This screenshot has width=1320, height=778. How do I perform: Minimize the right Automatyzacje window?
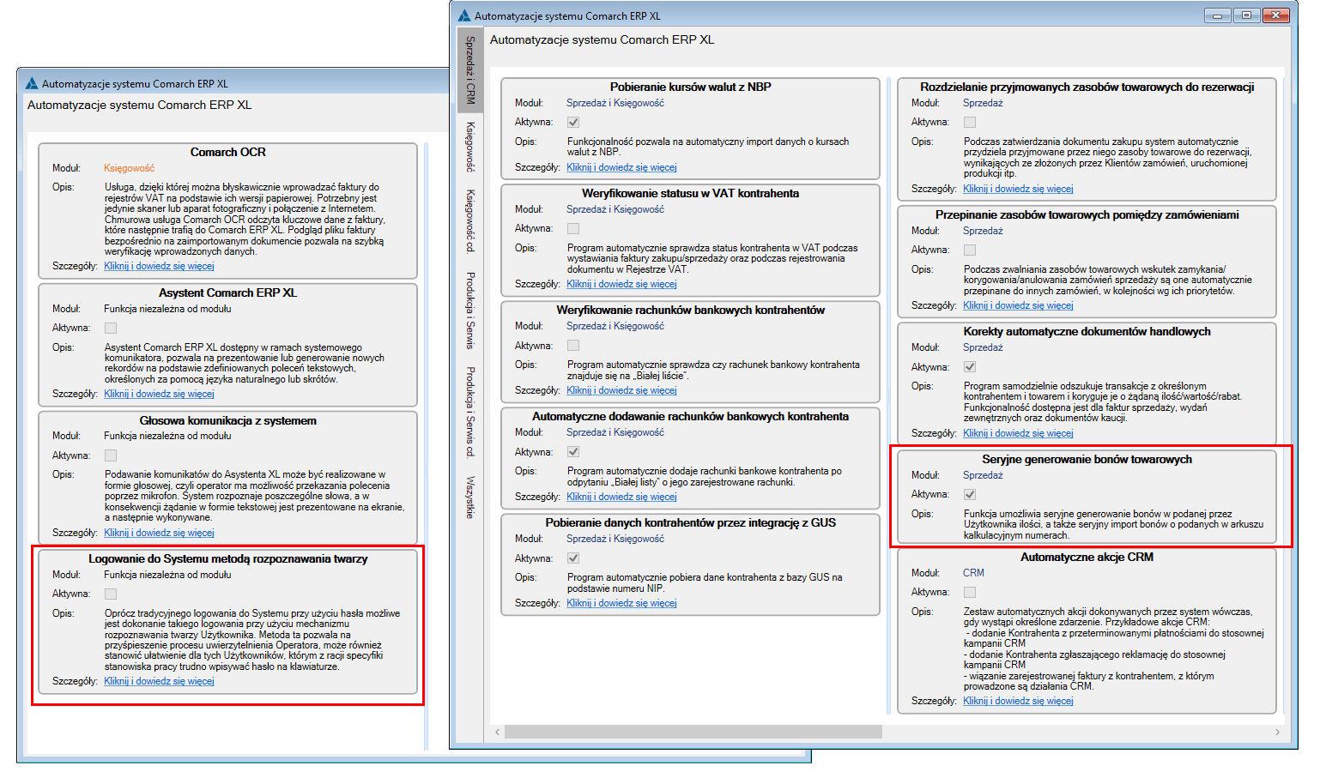pyautogui.click(x=1218, y=15)
